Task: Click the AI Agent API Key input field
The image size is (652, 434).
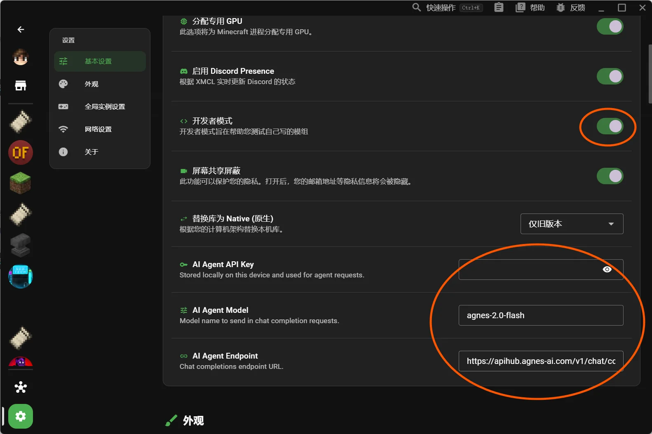Action: pyautogui.click(x=541, y=270)
